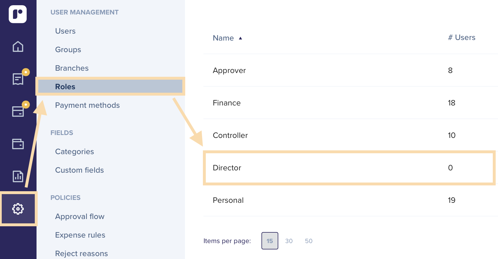498x259 pixels.
Task: Open Custom fields settings
Action: 79,170
